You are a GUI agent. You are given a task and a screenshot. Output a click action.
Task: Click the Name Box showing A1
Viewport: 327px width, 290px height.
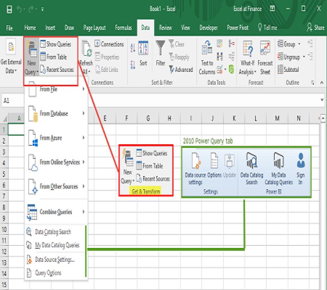click(13, 101)
